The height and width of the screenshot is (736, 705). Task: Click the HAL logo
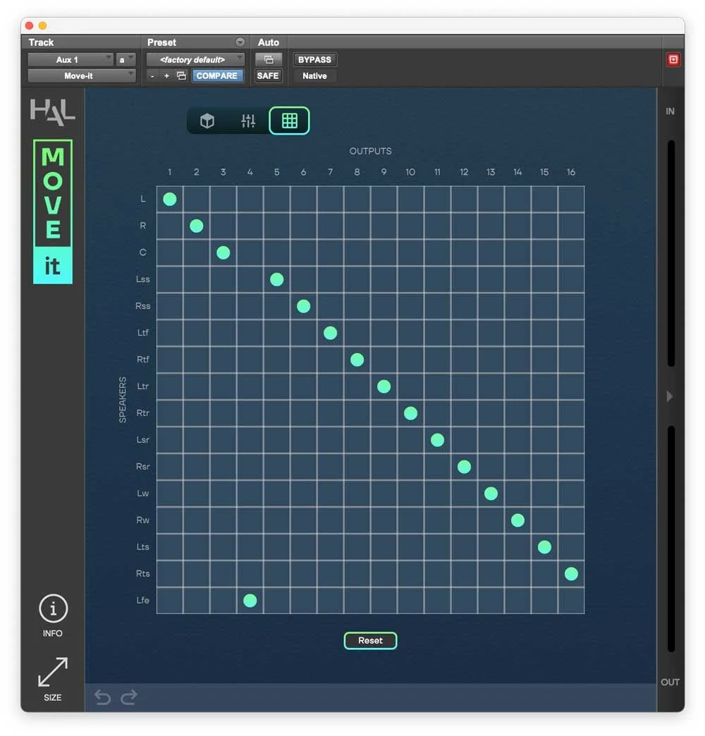[x=53, y=111]
